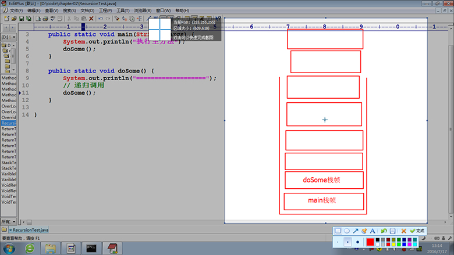Cancel the screenshot with the X icon
The image size is (454, 255).
[404, 231]
